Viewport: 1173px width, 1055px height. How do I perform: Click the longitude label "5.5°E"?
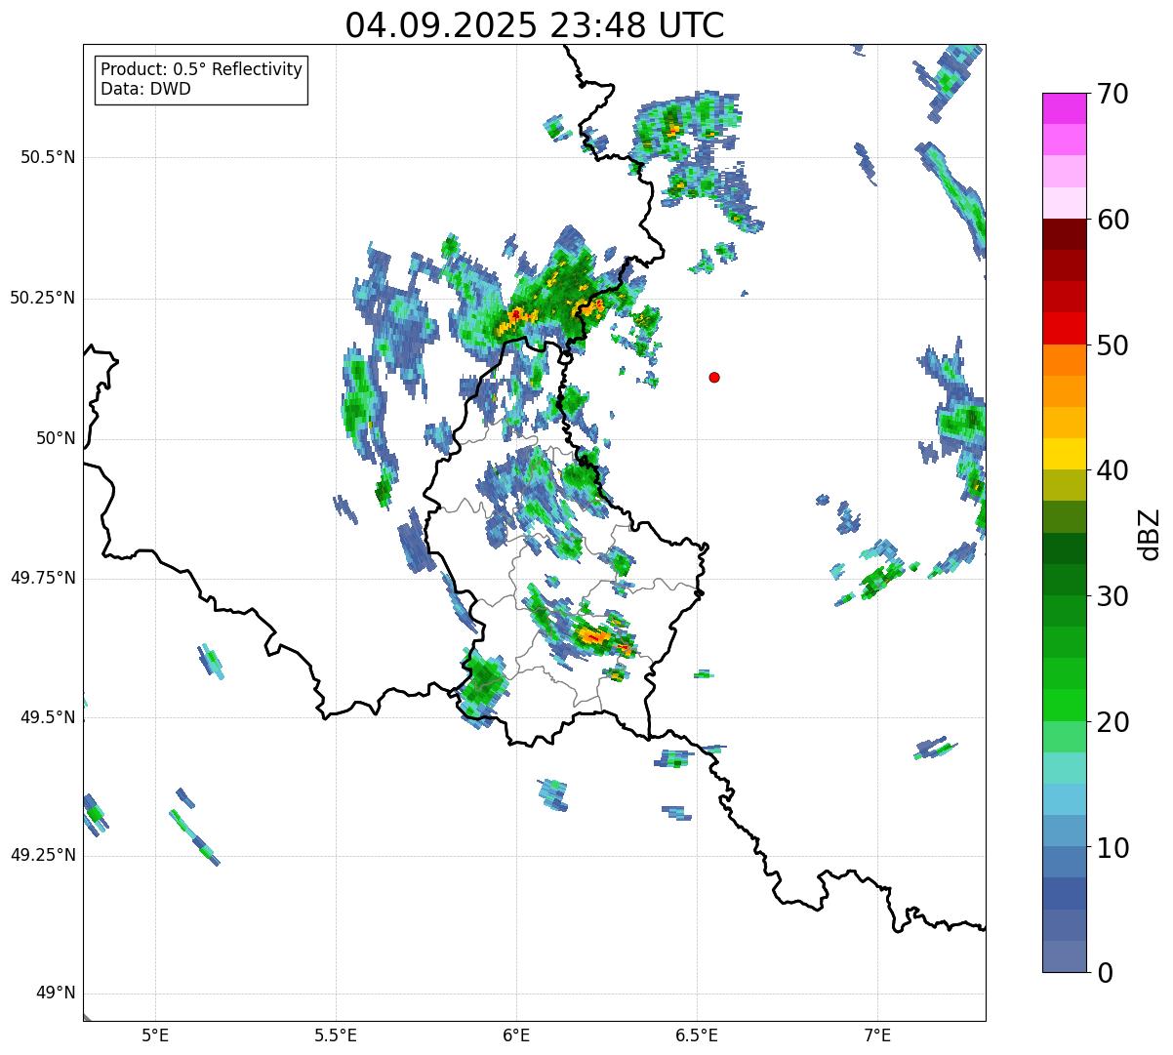click(x=336, y=1035)
